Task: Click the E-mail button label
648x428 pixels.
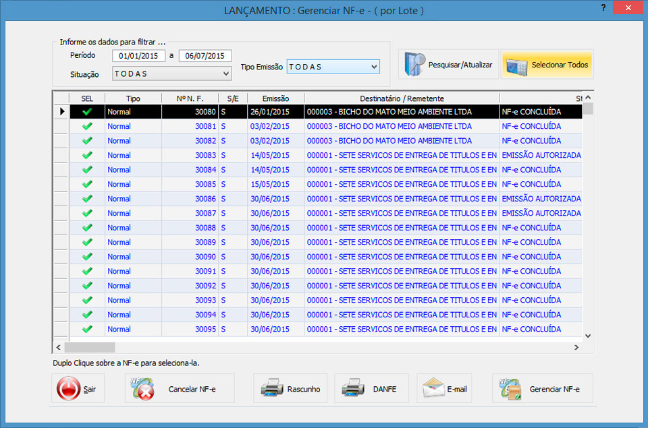Action: 457,389
